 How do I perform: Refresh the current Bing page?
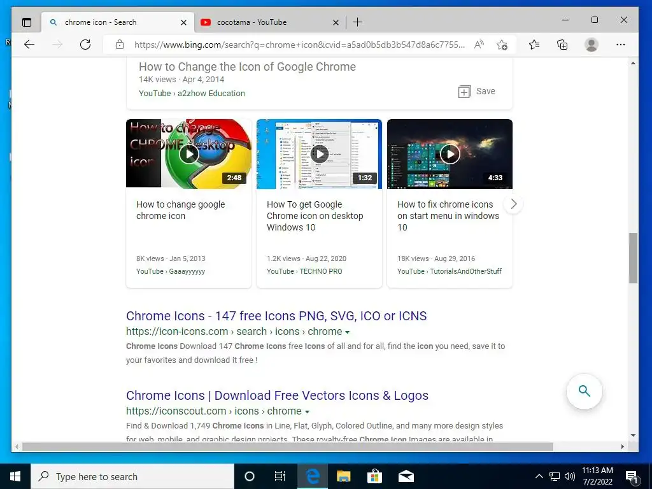(85, 45)
